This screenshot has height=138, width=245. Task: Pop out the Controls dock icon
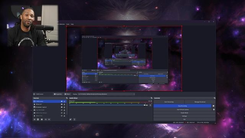click(214, 98)
